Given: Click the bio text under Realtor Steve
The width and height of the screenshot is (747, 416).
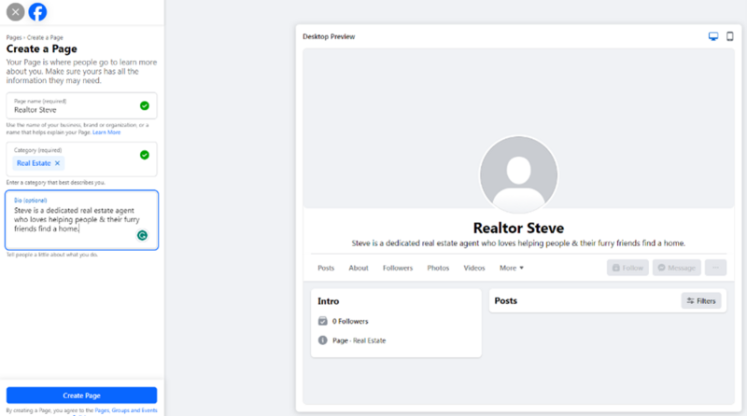Looking at the screenshot, I should tap(518, 243).
